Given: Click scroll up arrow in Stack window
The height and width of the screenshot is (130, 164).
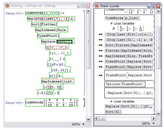Looking at the screenshot, I should pos(158,11).
